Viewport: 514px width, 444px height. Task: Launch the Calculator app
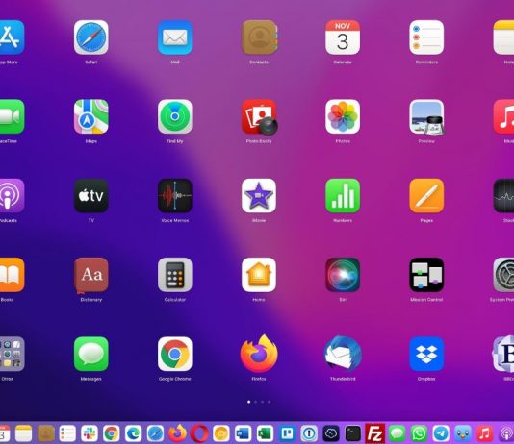tap(175, 275)
